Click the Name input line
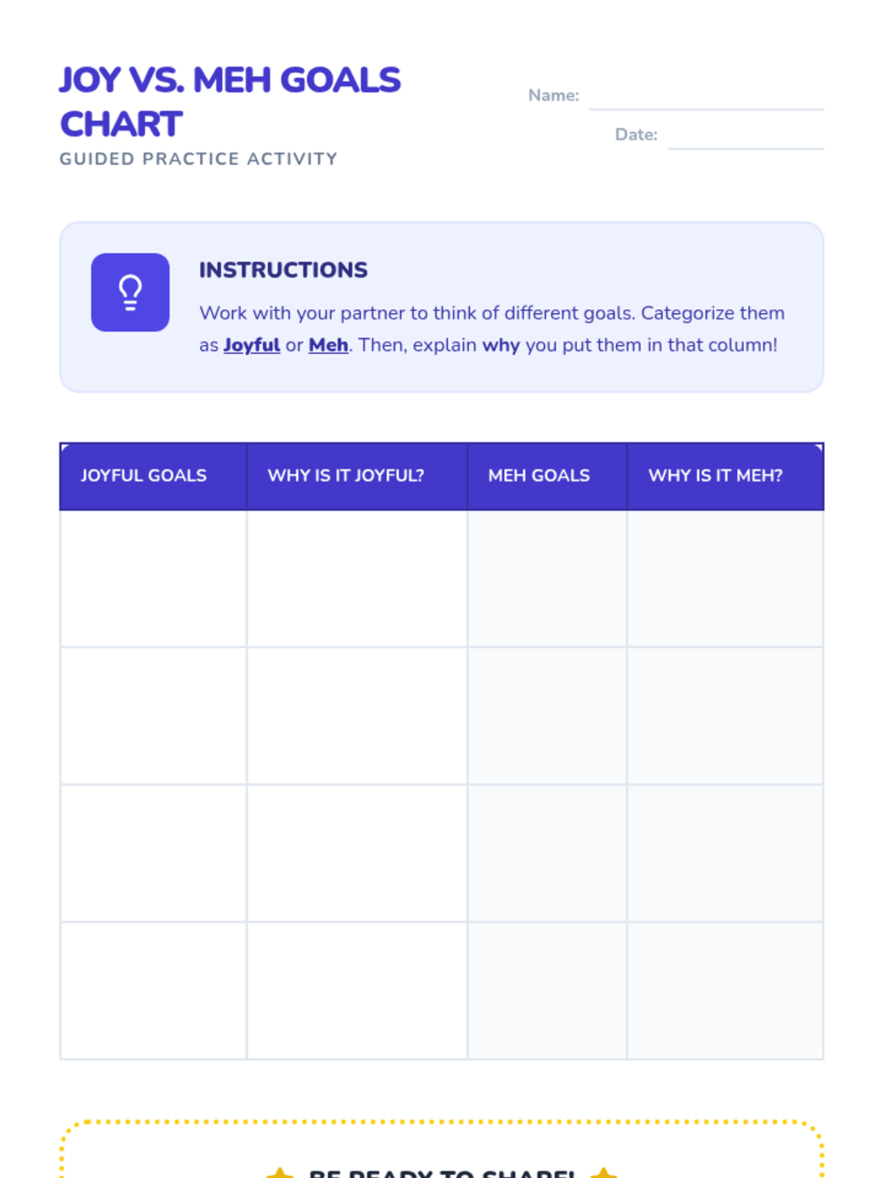 tap(706, 99)
